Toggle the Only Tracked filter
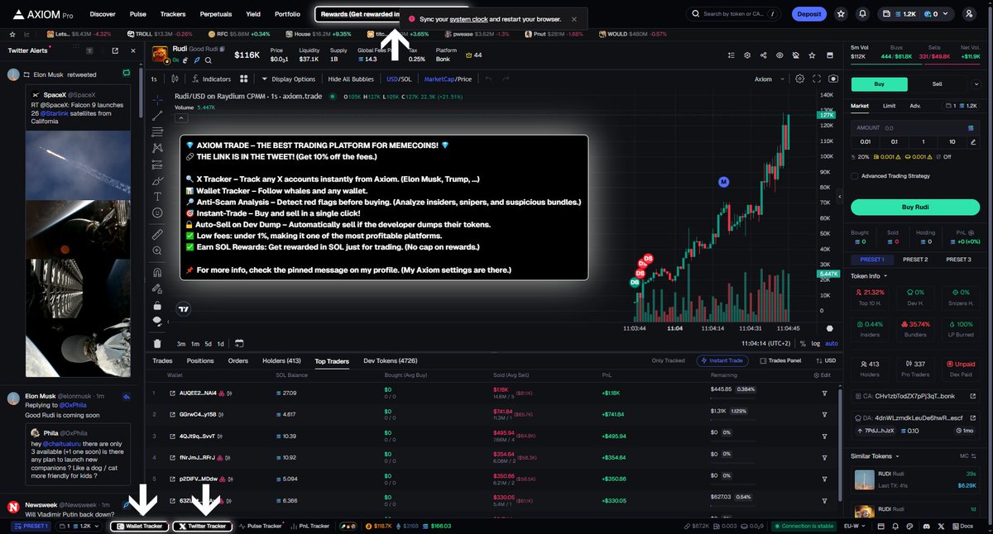The width and height of the screenshot is (993, 534). pos(668,361)
